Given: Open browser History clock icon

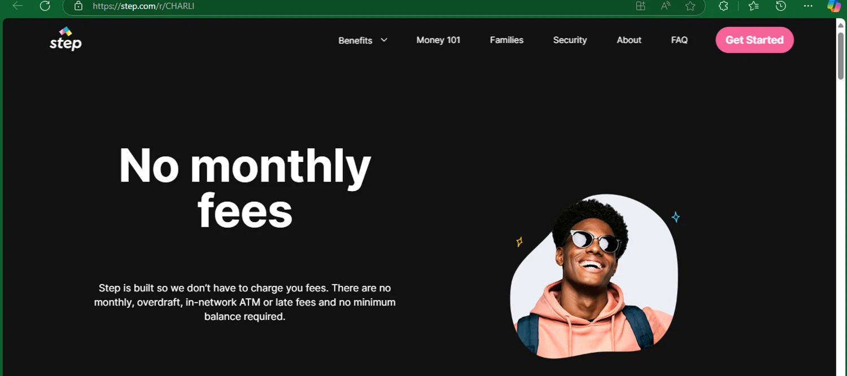Looking at the screenshot, I should click(x=781, y=6).
